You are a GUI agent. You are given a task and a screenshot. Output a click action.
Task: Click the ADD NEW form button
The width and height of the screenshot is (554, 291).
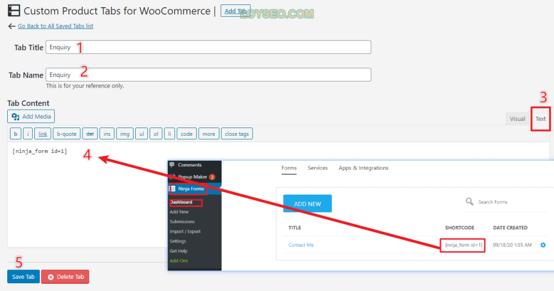307,203
